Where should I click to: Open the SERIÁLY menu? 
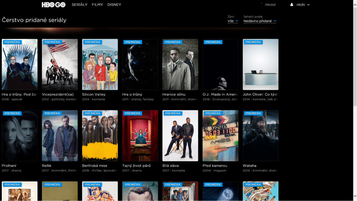coord(79,5)
